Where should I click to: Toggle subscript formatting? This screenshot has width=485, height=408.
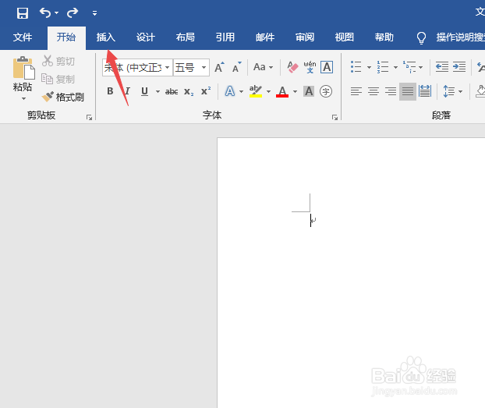[189, 91]
